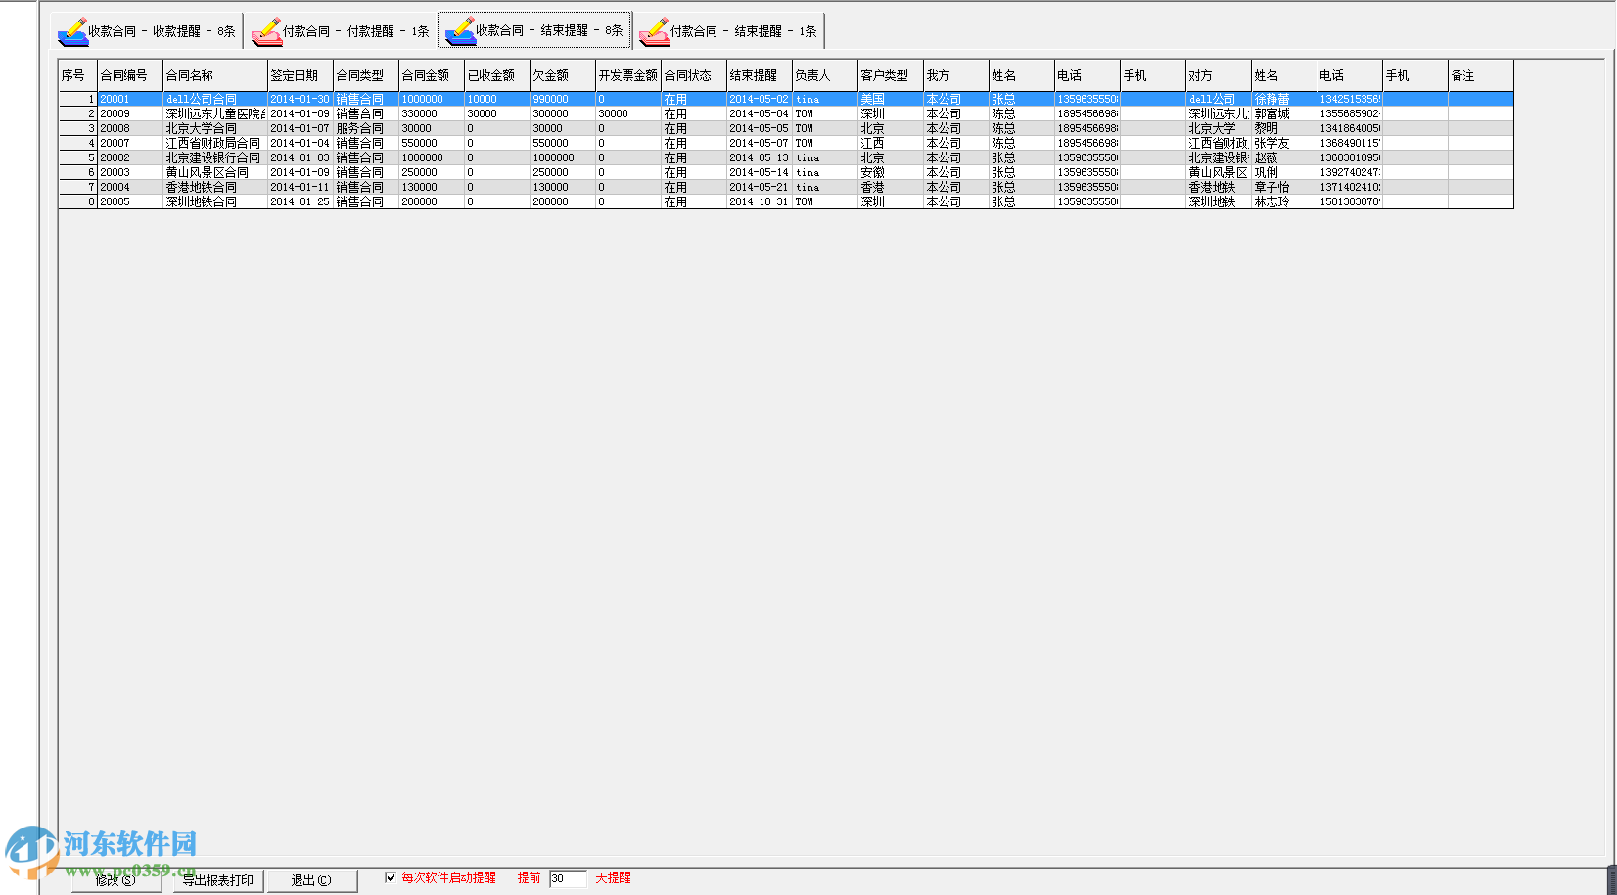The height and width of the screenshot is (895, 1617).
Task: Select contact name 林志玲
Action: pyautogui.click(x=1284, y=201)
